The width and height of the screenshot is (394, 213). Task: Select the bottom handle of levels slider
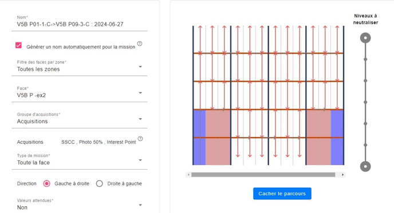(x=365, y=166)
